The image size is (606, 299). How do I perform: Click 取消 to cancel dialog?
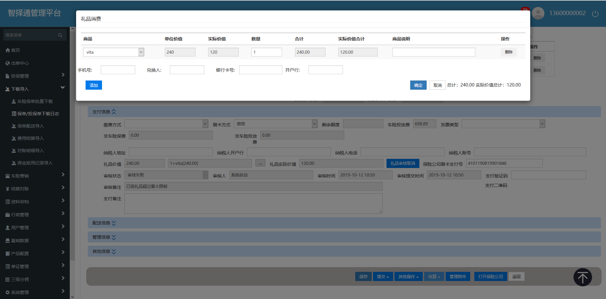pyautogui.click(x=437, y=85)
